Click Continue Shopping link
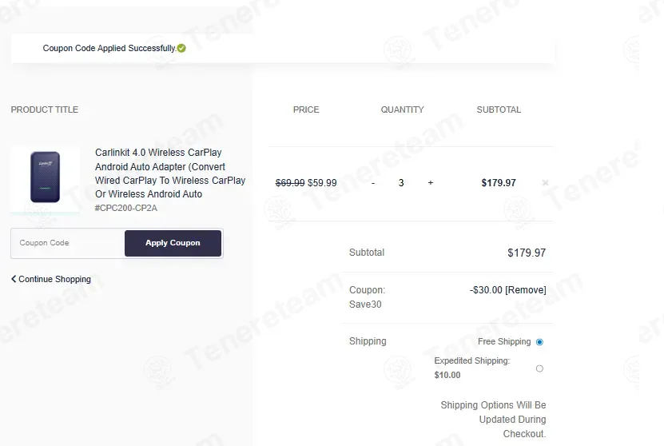The width and height of the screenshot is (664, 446). tap(54, 279)
